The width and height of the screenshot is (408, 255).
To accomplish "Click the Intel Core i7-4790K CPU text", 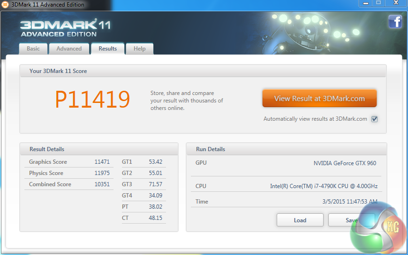I will (324, 186).
